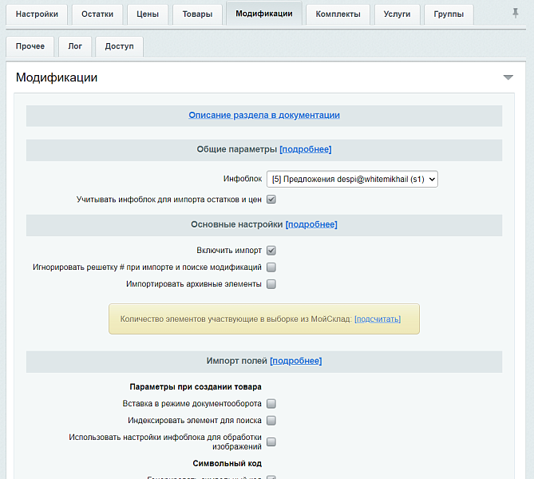Enable Игнорировать решетку # checkbox
Viewport: 534px width, 479px height.
click(x=271, y=267)
